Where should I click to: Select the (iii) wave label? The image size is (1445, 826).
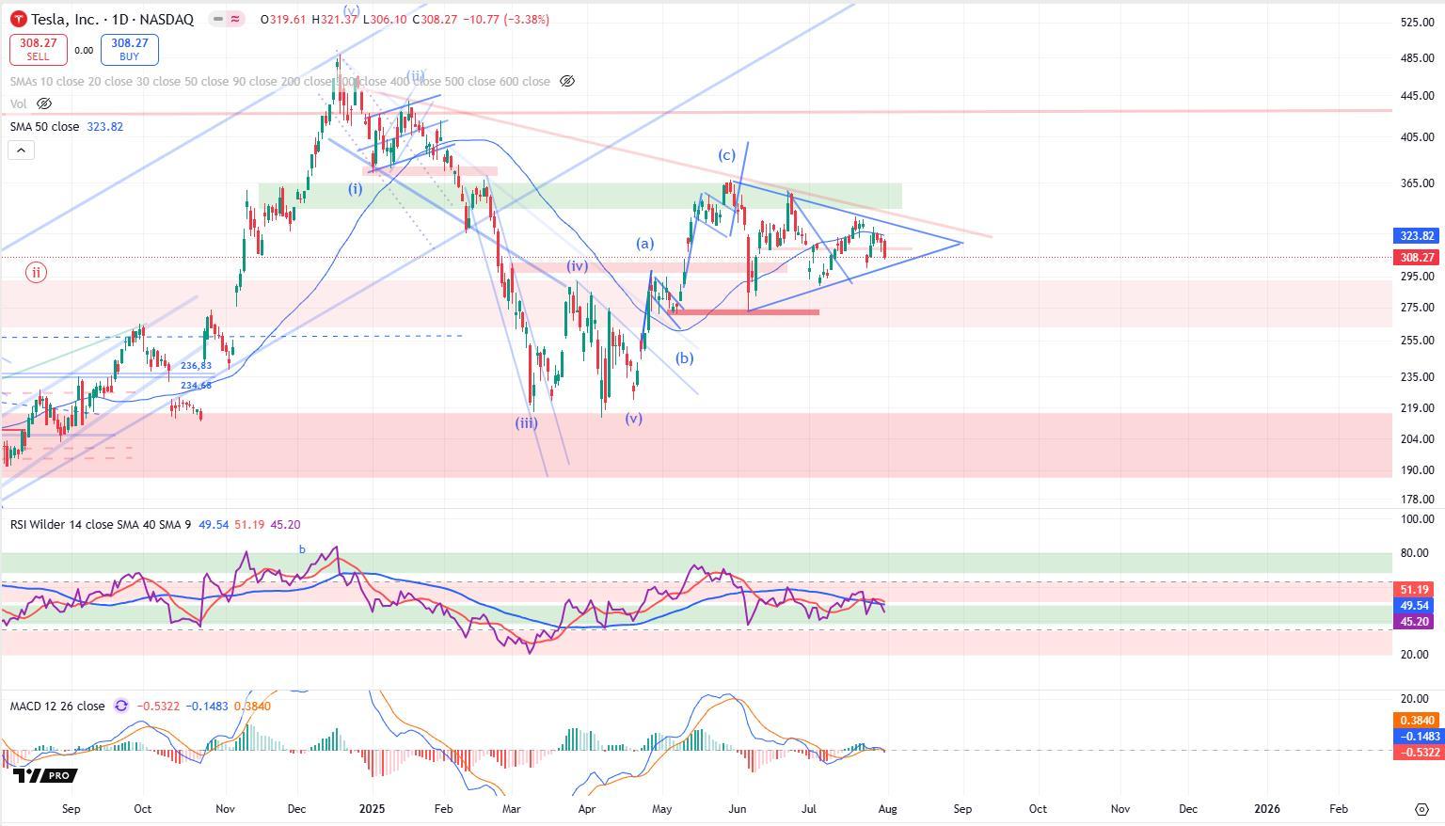526,423
